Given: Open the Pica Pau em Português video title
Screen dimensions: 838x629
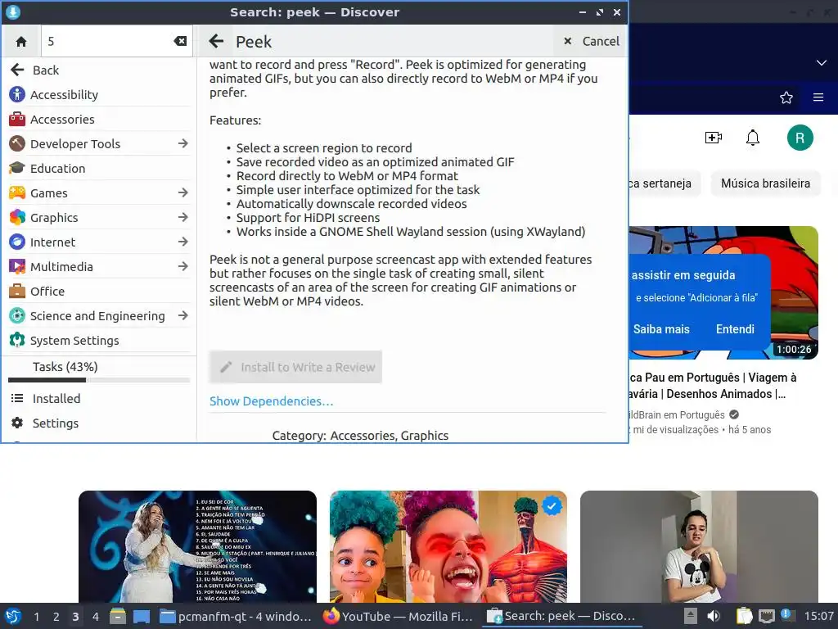Looking at the screenshot, I should (x=714, y=386).
